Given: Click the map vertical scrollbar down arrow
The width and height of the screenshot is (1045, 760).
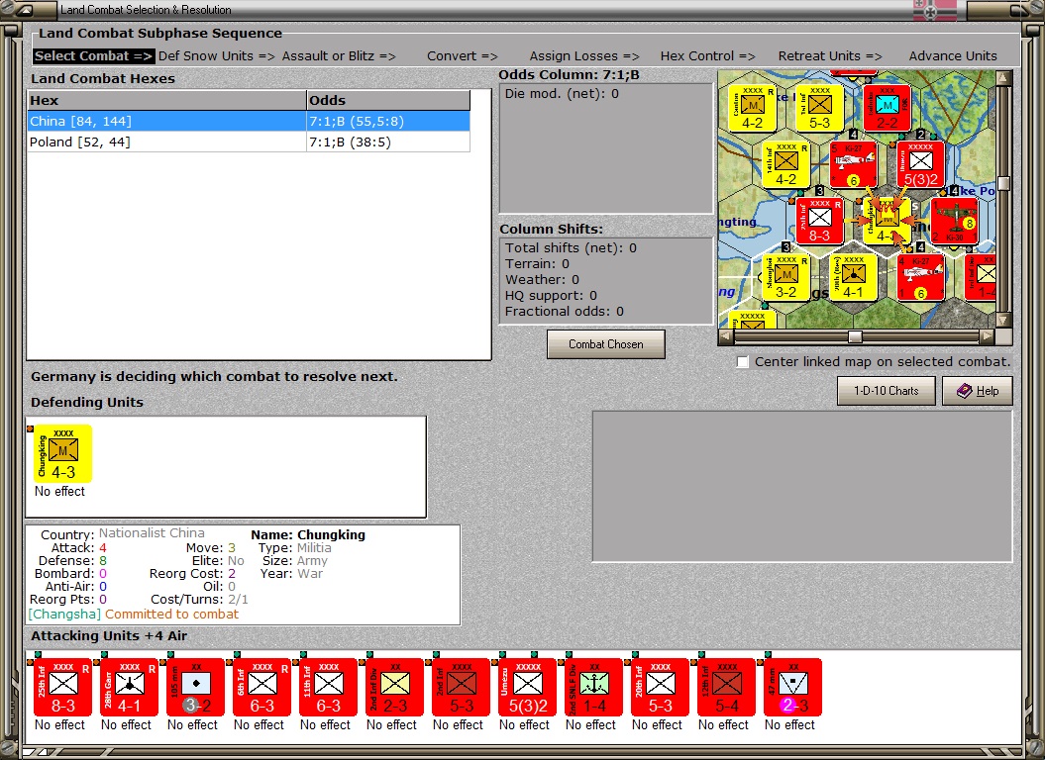Looking at the screenshot, I should [x=1003, y=320].
